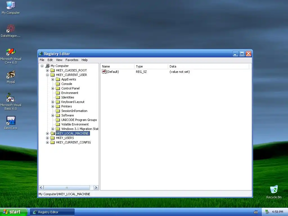
Task: Open the View menu
Action: coord(59,60)
